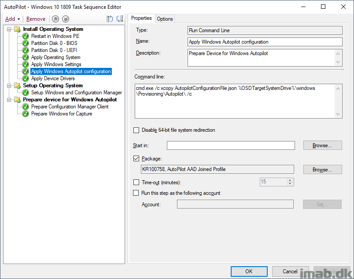
Task: Click the Cancel button
Action: [x=290, y=272]
